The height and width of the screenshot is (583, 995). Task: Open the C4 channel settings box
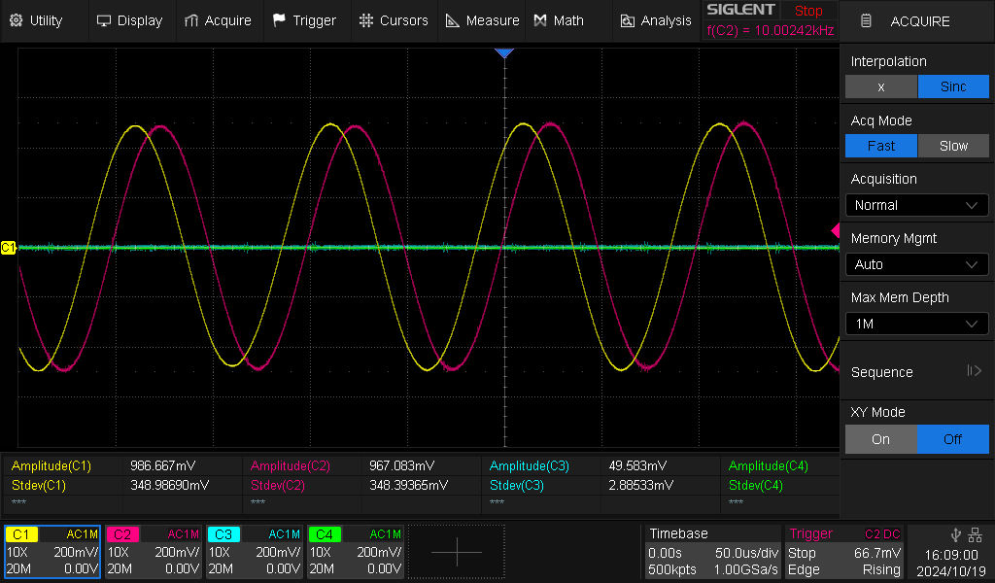pos(356,551)
